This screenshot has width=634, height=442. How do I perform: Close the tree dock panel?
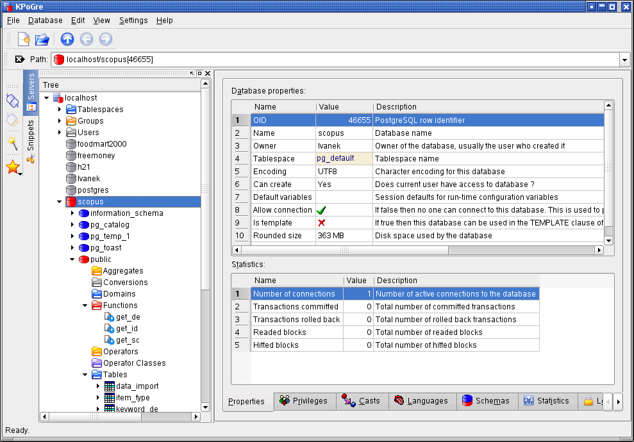click(208, 73)
